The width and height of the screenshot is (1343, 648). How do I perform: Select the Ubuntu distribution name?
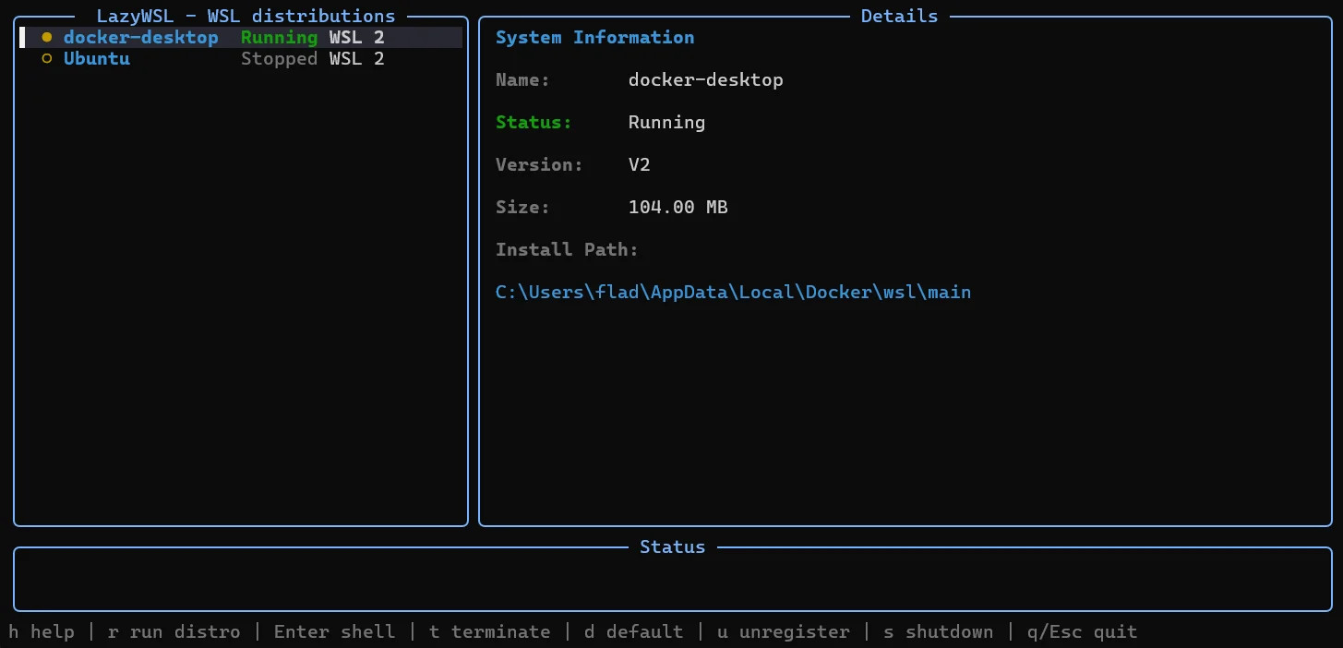click(x=97, y=59)
